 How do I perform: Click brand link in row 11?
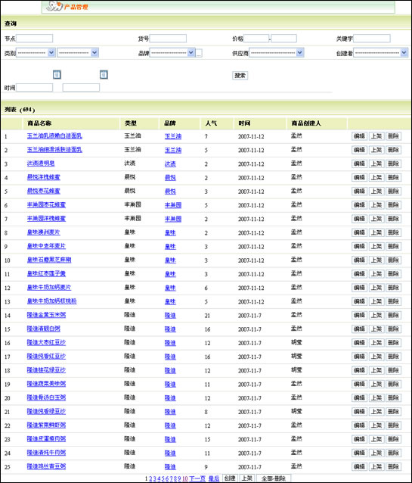[x=170, y=274]
